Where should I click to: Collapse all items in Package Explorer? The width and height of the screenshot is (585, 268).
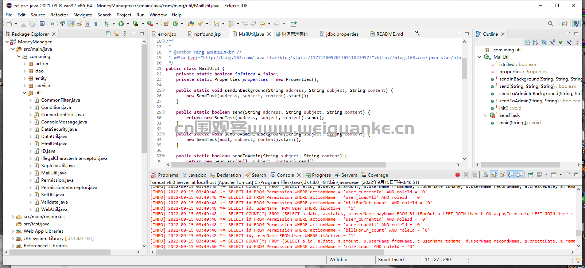(108, 34)
